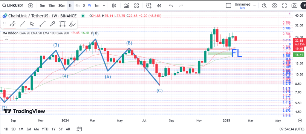Expand the Unnamed layout dropdown arrow
The image size is (306, 134).
tap(255, 5)
